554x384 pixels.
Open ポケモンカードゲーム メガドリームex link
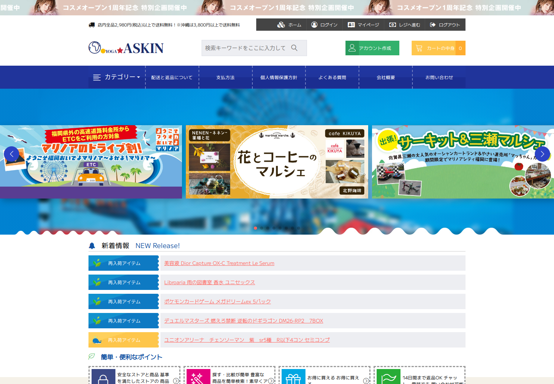(x=217, y=301)
